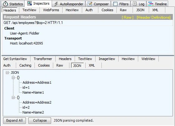The image size is (175, 126).
Task: Switch to the request HexView tab
Action: coord(72,10)
